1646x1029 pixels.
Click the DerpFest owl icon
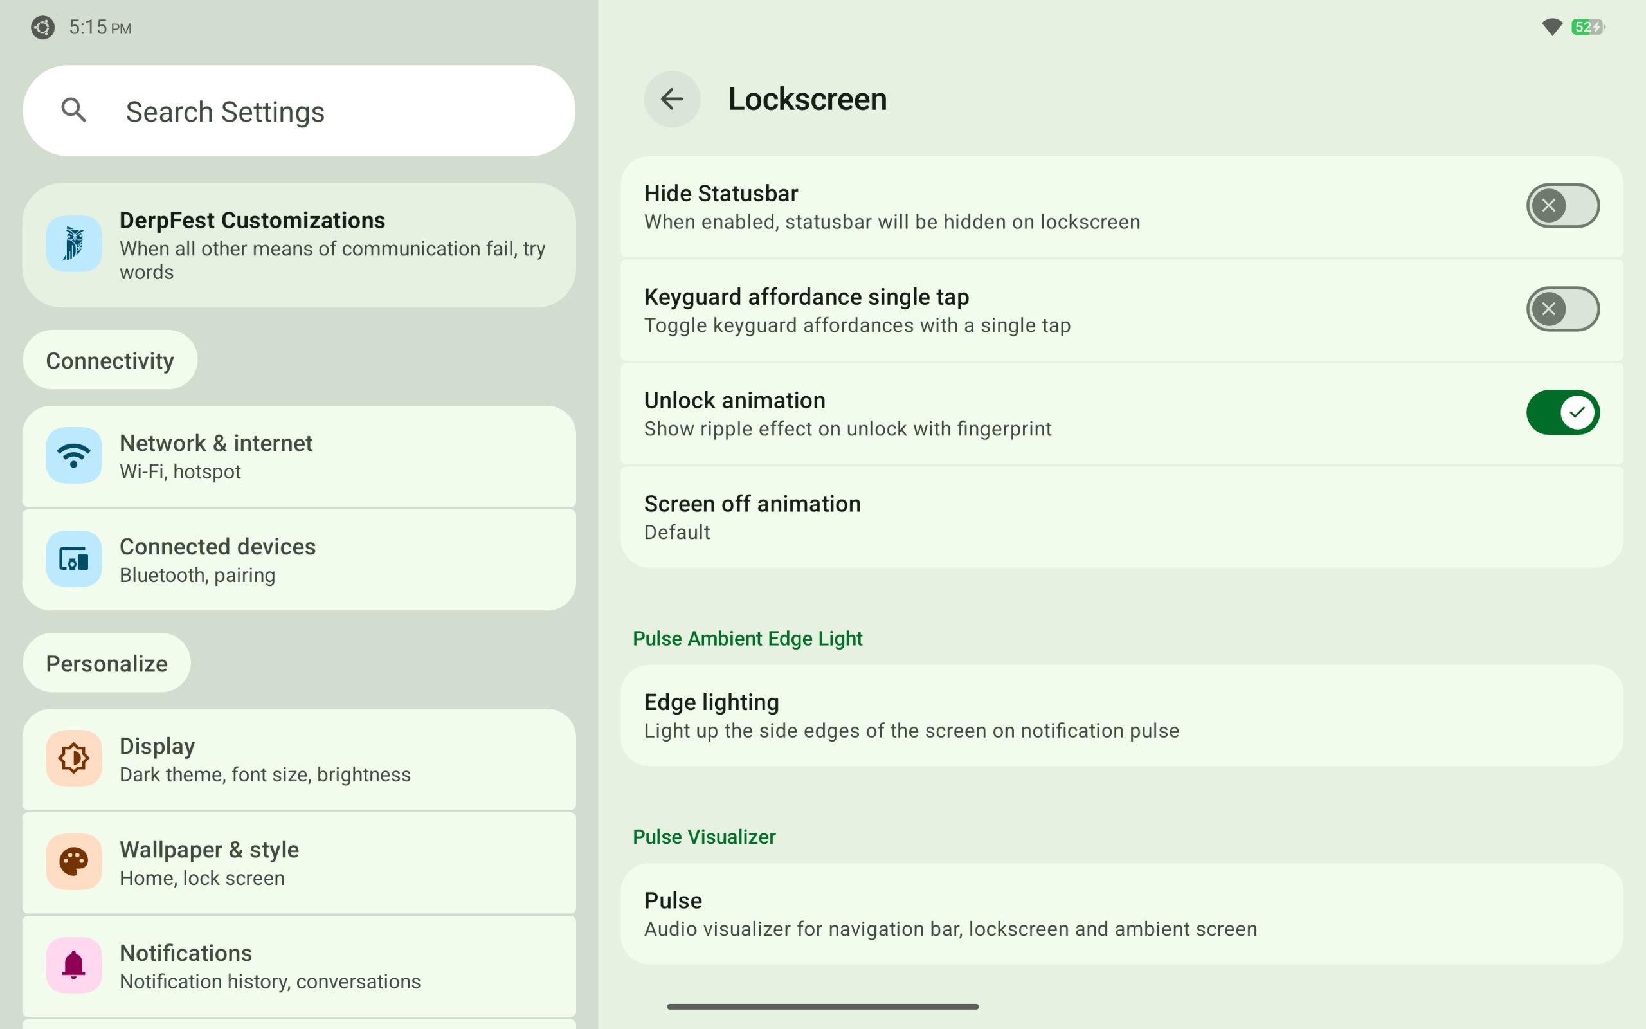tap(73, 244)
